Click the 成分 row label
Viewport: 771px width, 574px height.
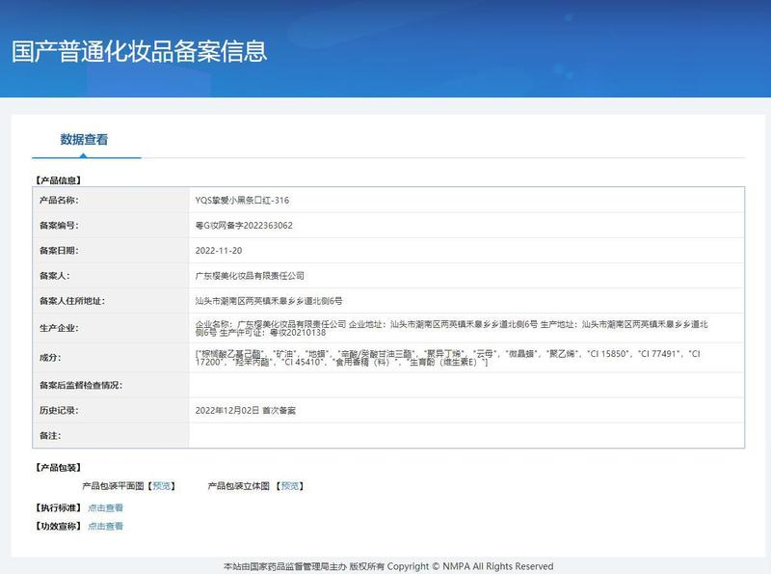pos(50,358)
